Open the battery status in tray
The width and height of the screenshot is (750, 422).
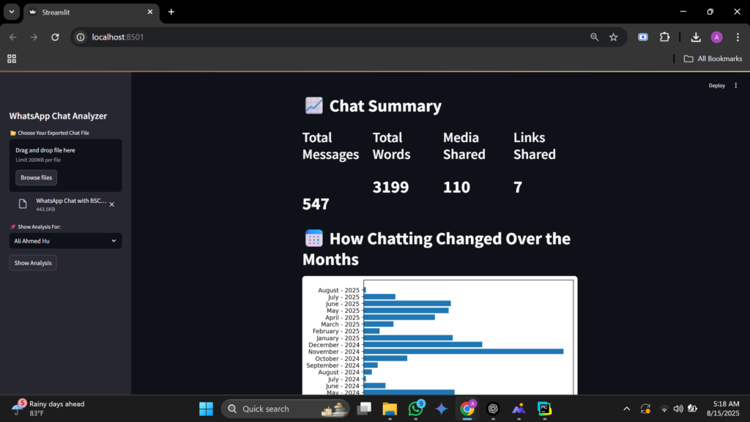coord(692,409)
